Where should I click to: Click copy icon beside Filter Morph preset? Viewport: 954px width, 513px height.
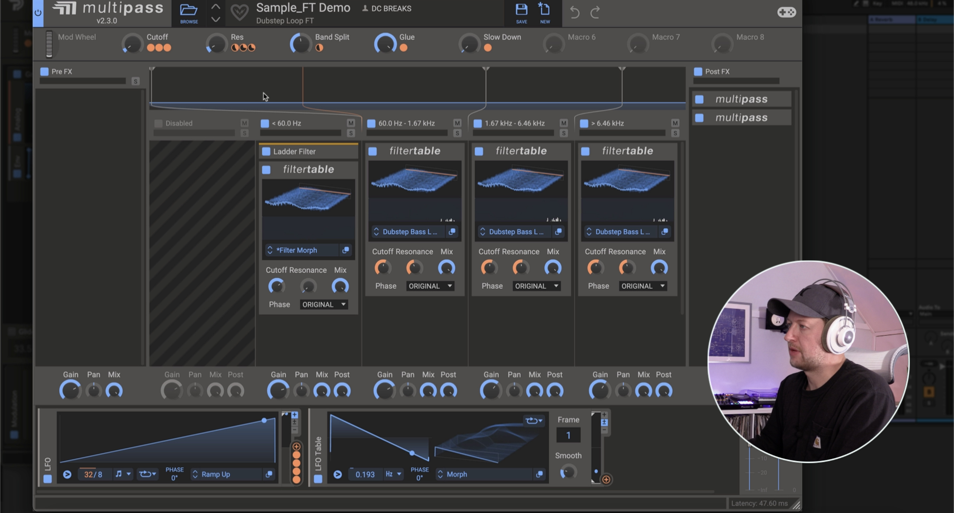(x=345, y=250)
